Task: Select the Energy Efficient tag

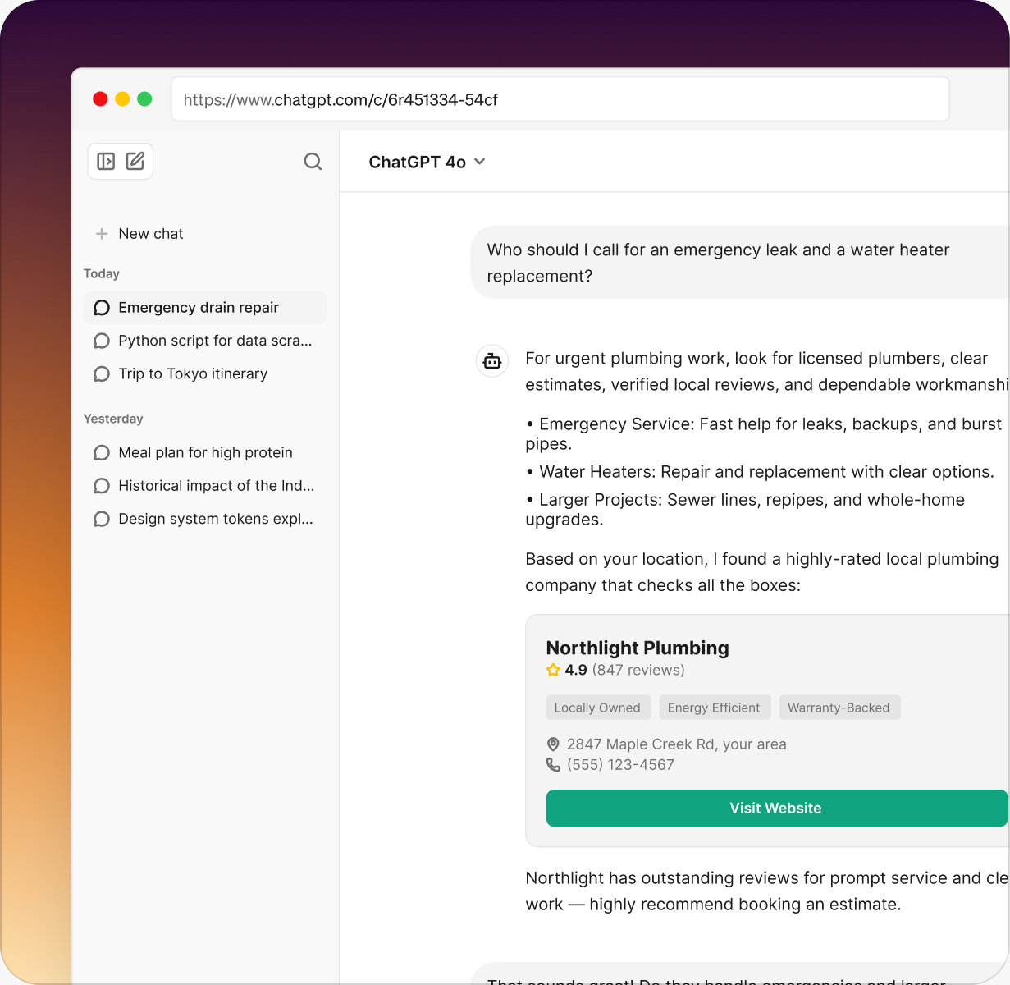Action: (x=714, y=708)
